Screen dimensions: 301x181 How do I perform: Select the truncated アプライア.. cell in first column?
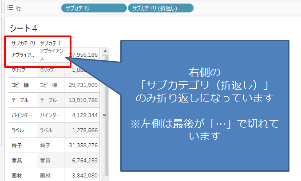click(23, 55)
